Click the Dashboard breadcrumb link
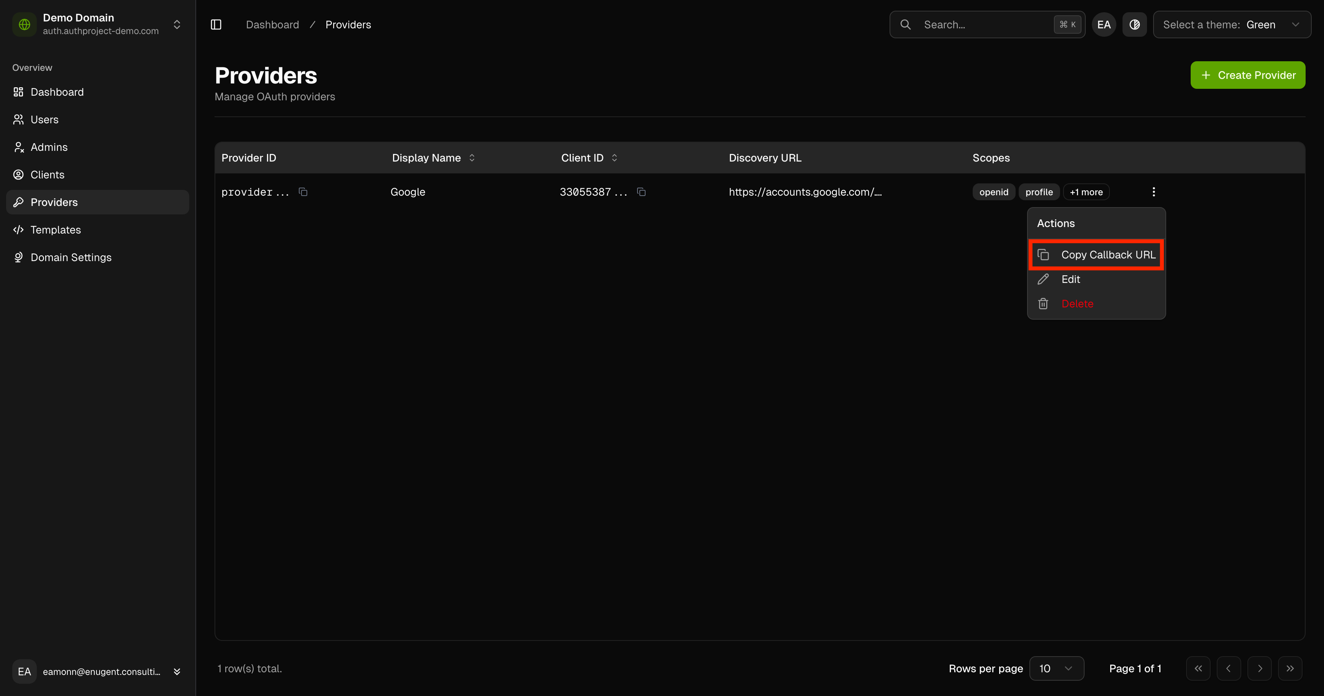The image size is (1324, 696). [272, 25]
